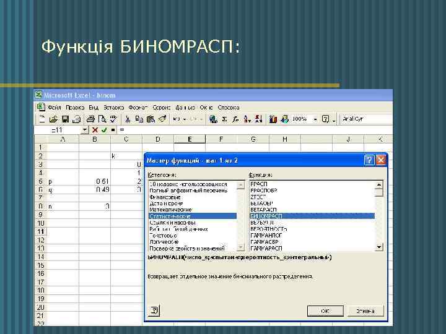Image resolution: width=446 pixels, height=334 pixels.
Task: Click the Insert Function fx icon
Action: point(235,119)
